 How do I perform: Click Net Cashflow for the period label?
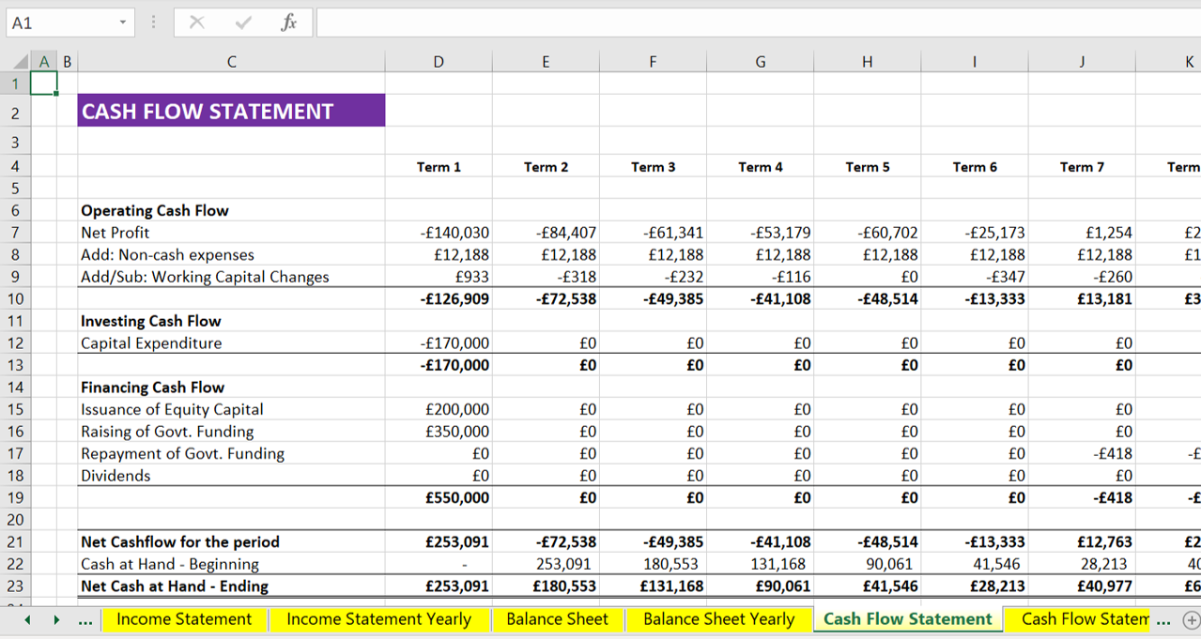[180, 542]
